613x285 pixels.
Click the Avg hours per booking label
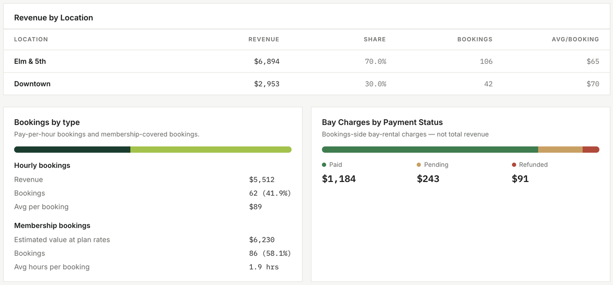pyautogui.click(x=52, y=267)
